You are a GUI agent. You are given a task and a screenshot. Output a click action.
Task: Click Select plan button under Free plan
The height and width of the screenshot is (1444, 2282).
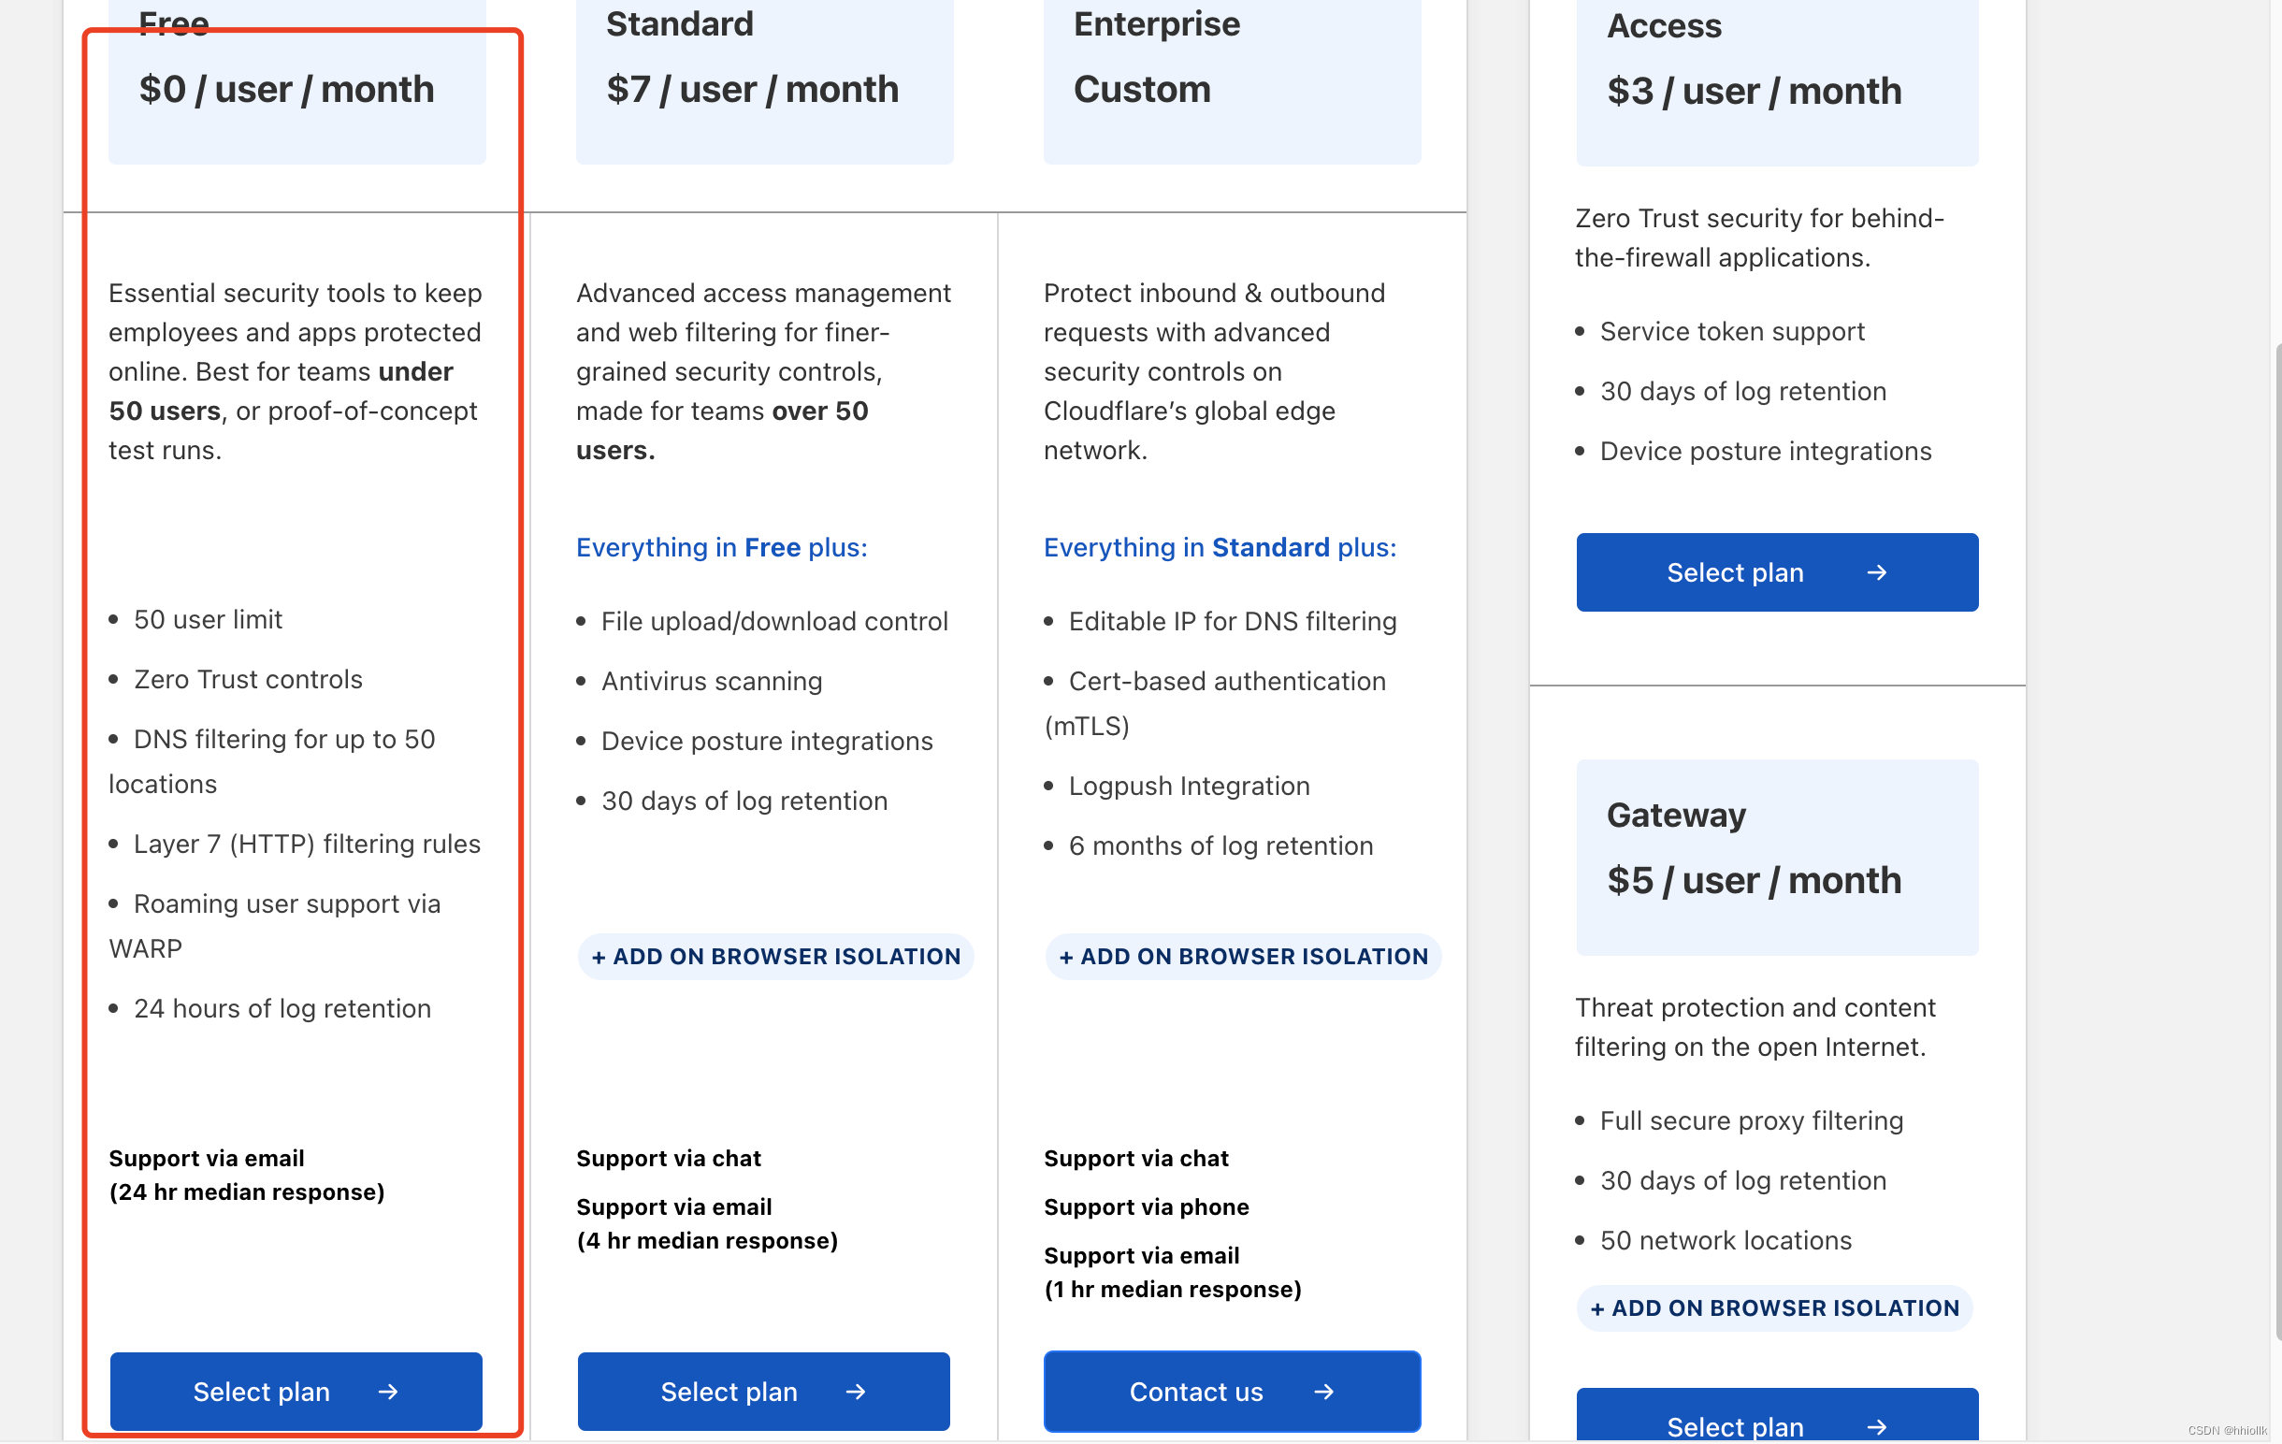click(295, 1391)
